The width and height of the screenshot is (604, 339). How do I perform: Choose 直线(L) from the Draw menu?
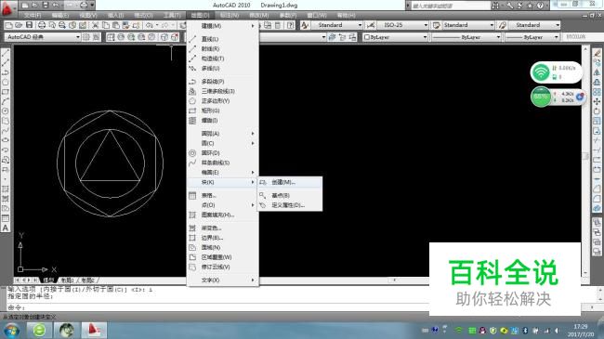[223, 39]
